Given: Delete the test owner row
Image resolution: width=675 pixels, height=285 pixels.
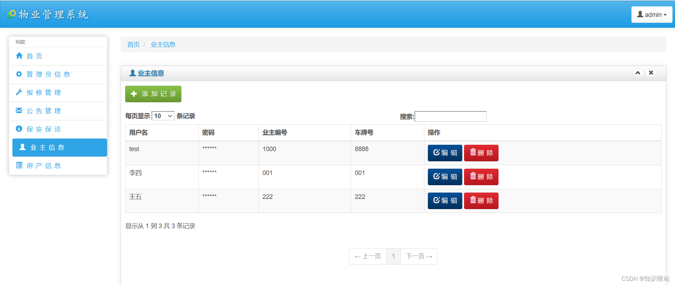Looking at the screenshot, I should [x=481, y=153].
